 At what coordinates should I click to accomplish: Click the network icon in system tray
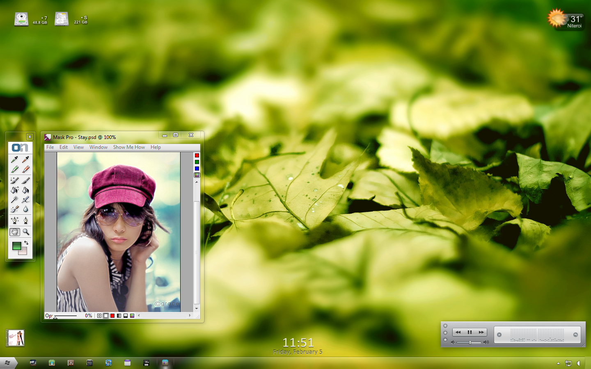pos(568,363)
